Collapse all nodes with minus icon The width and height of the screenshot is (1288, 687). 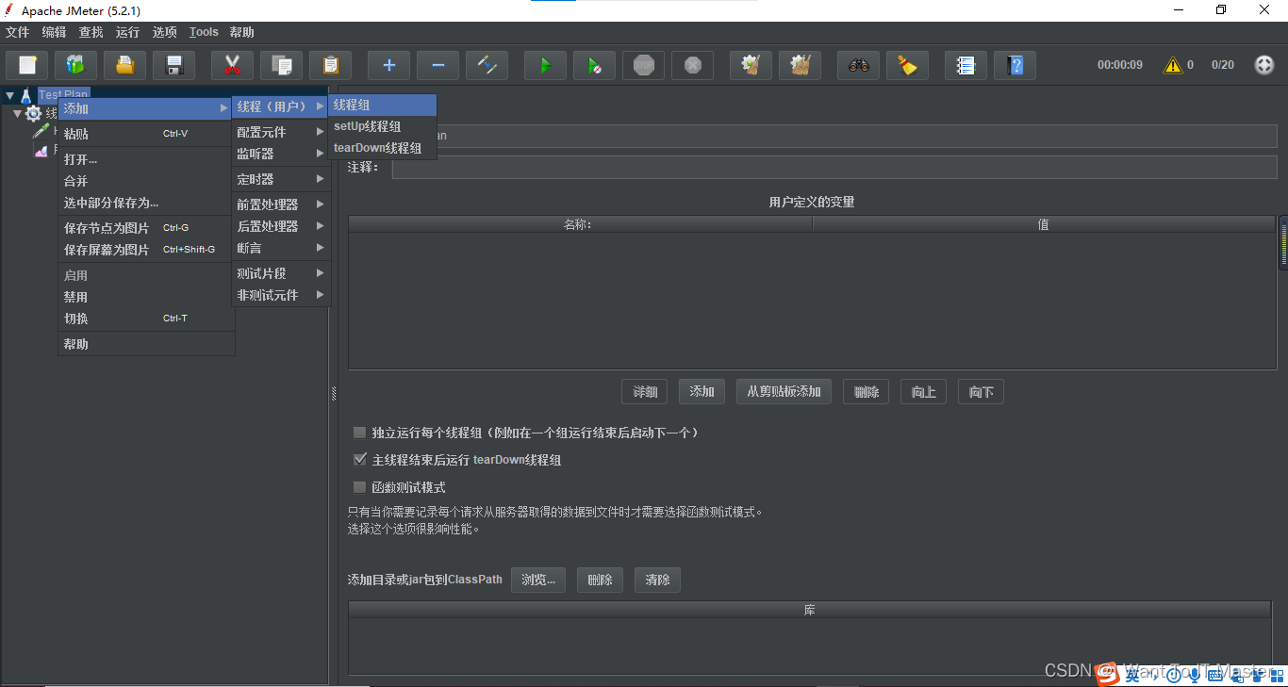438,65
